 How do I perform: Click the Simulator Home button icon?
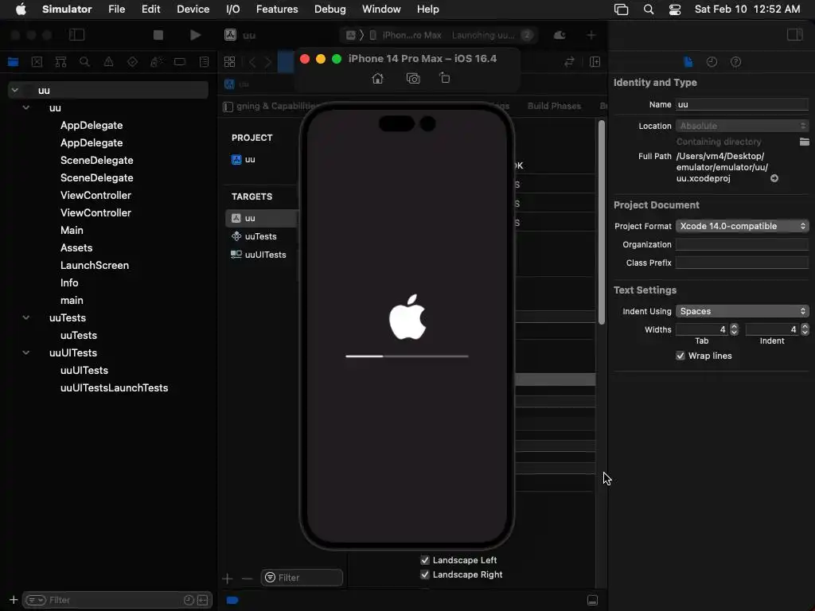click(x=378, y=79)
